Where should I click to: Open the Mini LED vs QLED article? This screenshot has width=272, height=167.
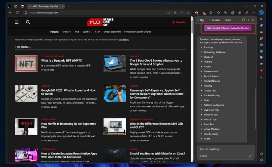click(156, 125)
